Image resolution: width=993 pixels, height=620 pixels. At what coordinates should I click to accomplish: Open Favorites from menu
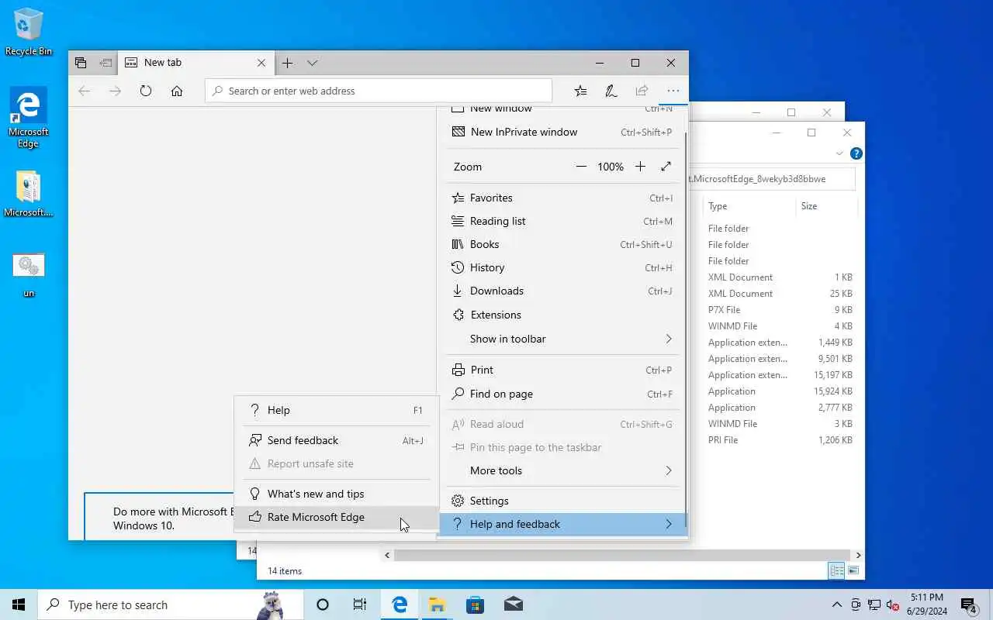click(x=562, y=198)
